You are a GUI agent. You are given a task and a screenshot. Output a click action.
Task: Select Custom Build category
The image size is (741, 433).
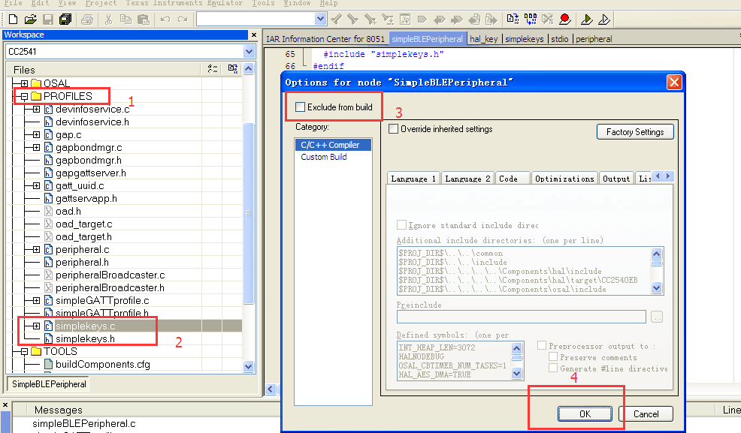[324, 157]
